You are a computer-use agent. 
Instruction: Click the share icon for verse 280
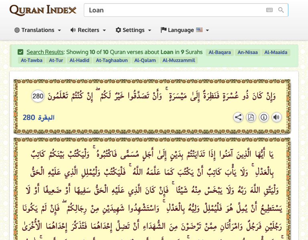pyautogui.click(x=238, y=117)
